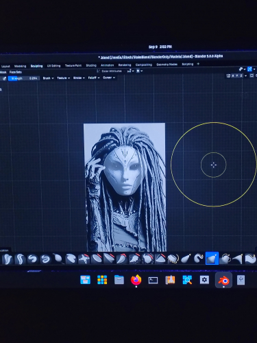Select the ring-shaped brush with orange band

tap(173, 259)
